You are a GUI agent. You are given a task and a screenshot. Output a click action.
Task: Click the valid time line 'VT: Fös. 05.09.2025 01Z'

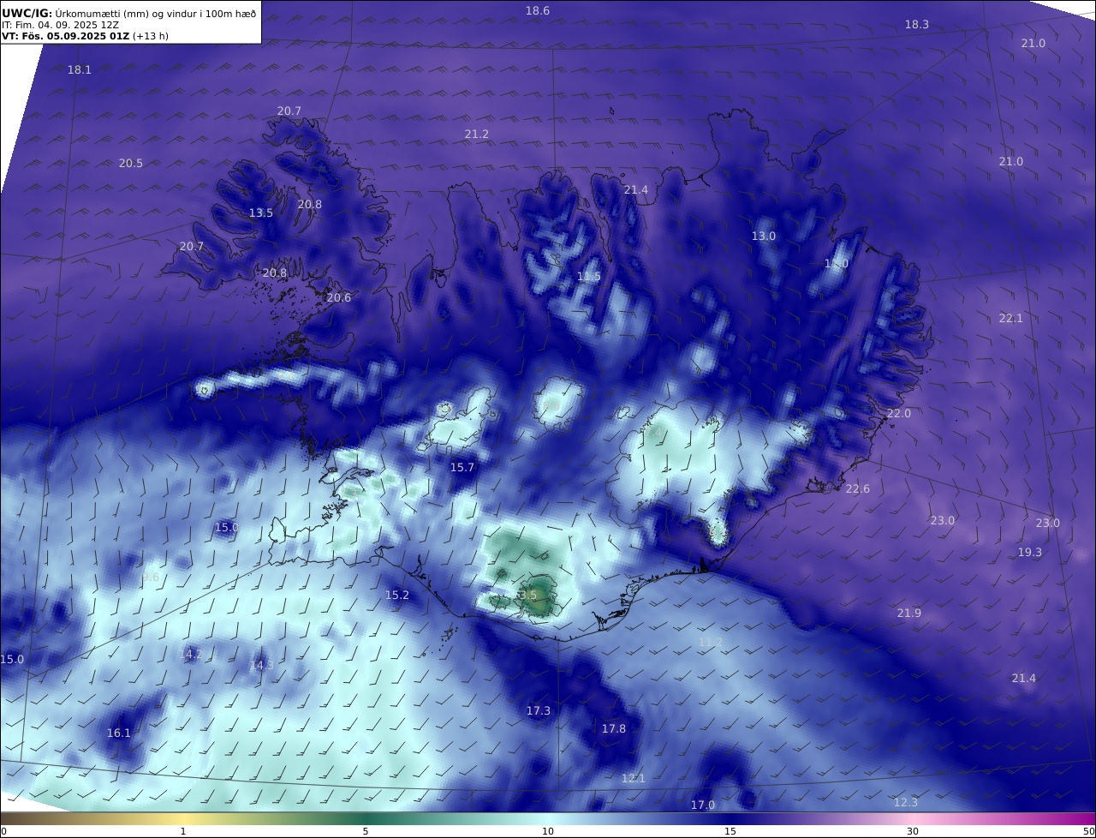[65, 36]
